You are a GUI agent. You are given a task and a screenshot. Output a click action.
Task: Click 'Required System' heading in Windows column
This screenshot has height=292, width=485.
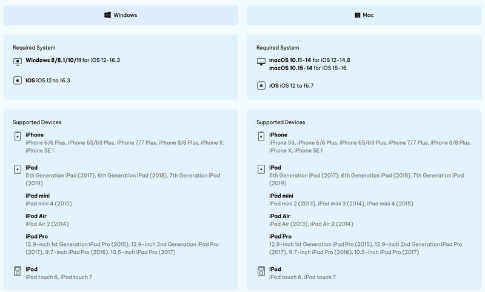34,48
